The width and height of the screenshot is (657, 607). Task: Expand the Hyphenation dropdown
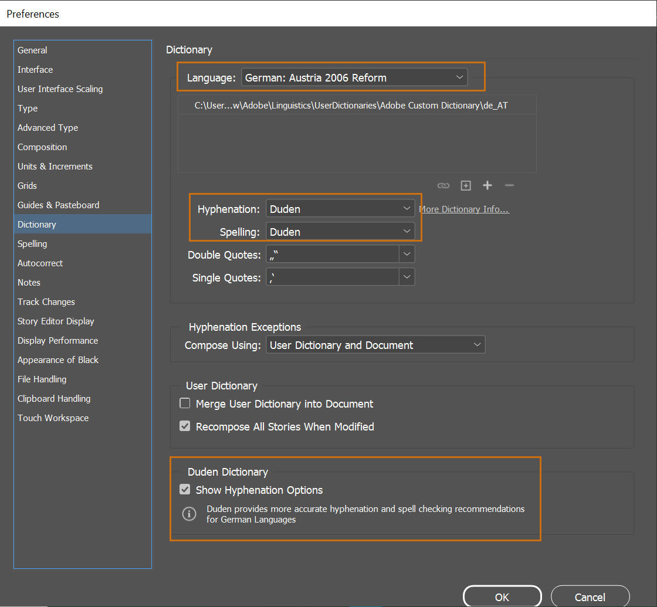pyautogui.click(x=340, y=209)
